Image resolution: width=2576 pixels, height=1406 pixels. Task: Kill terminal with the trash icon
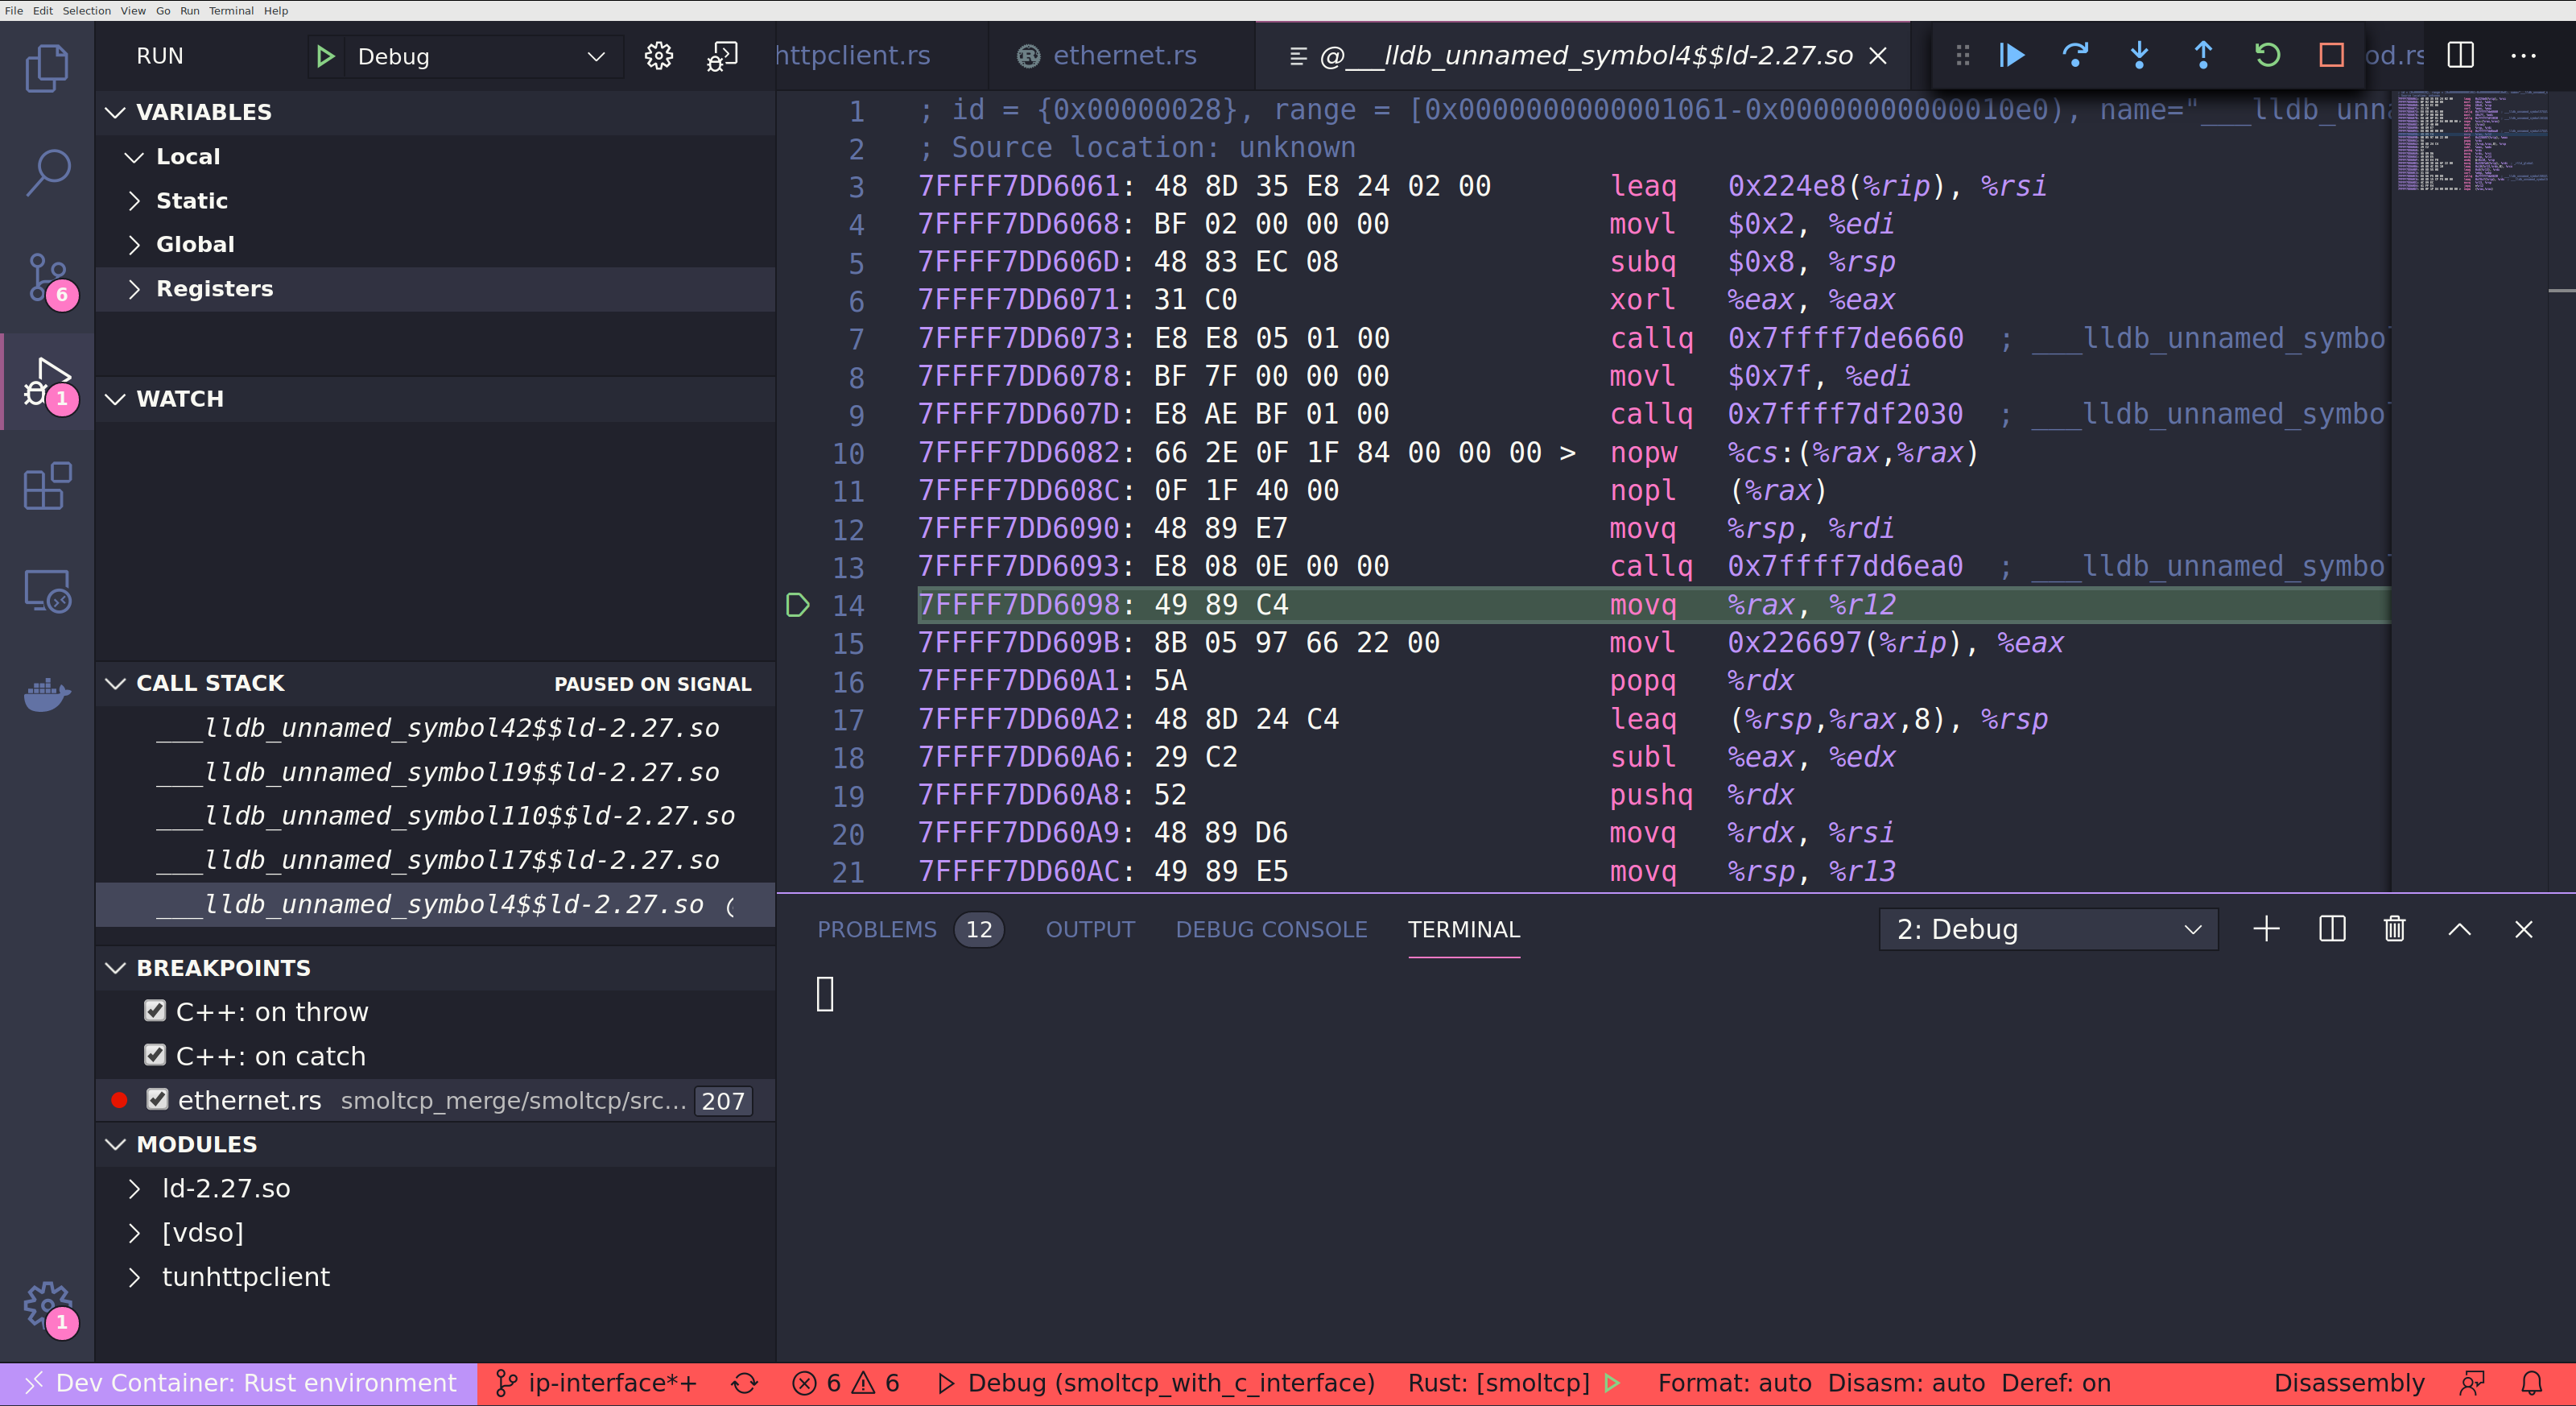(2394, 929)
